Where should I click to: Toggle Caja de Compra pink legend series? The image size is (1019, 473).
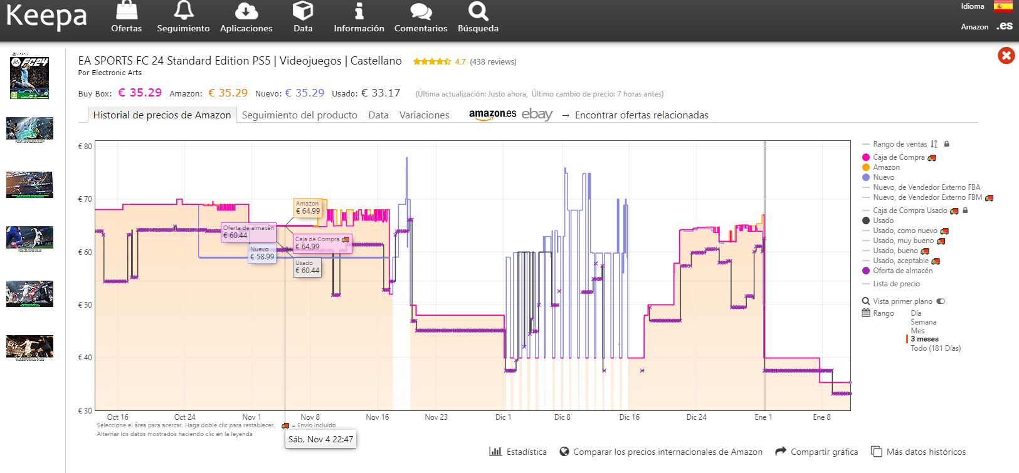tap(899, 157)
